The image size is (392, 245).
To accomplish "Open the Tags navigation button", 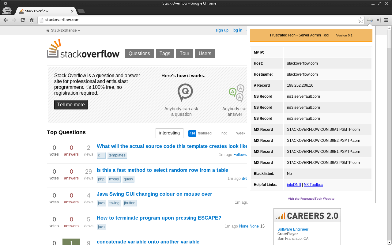I will click(x=165, y=53).
